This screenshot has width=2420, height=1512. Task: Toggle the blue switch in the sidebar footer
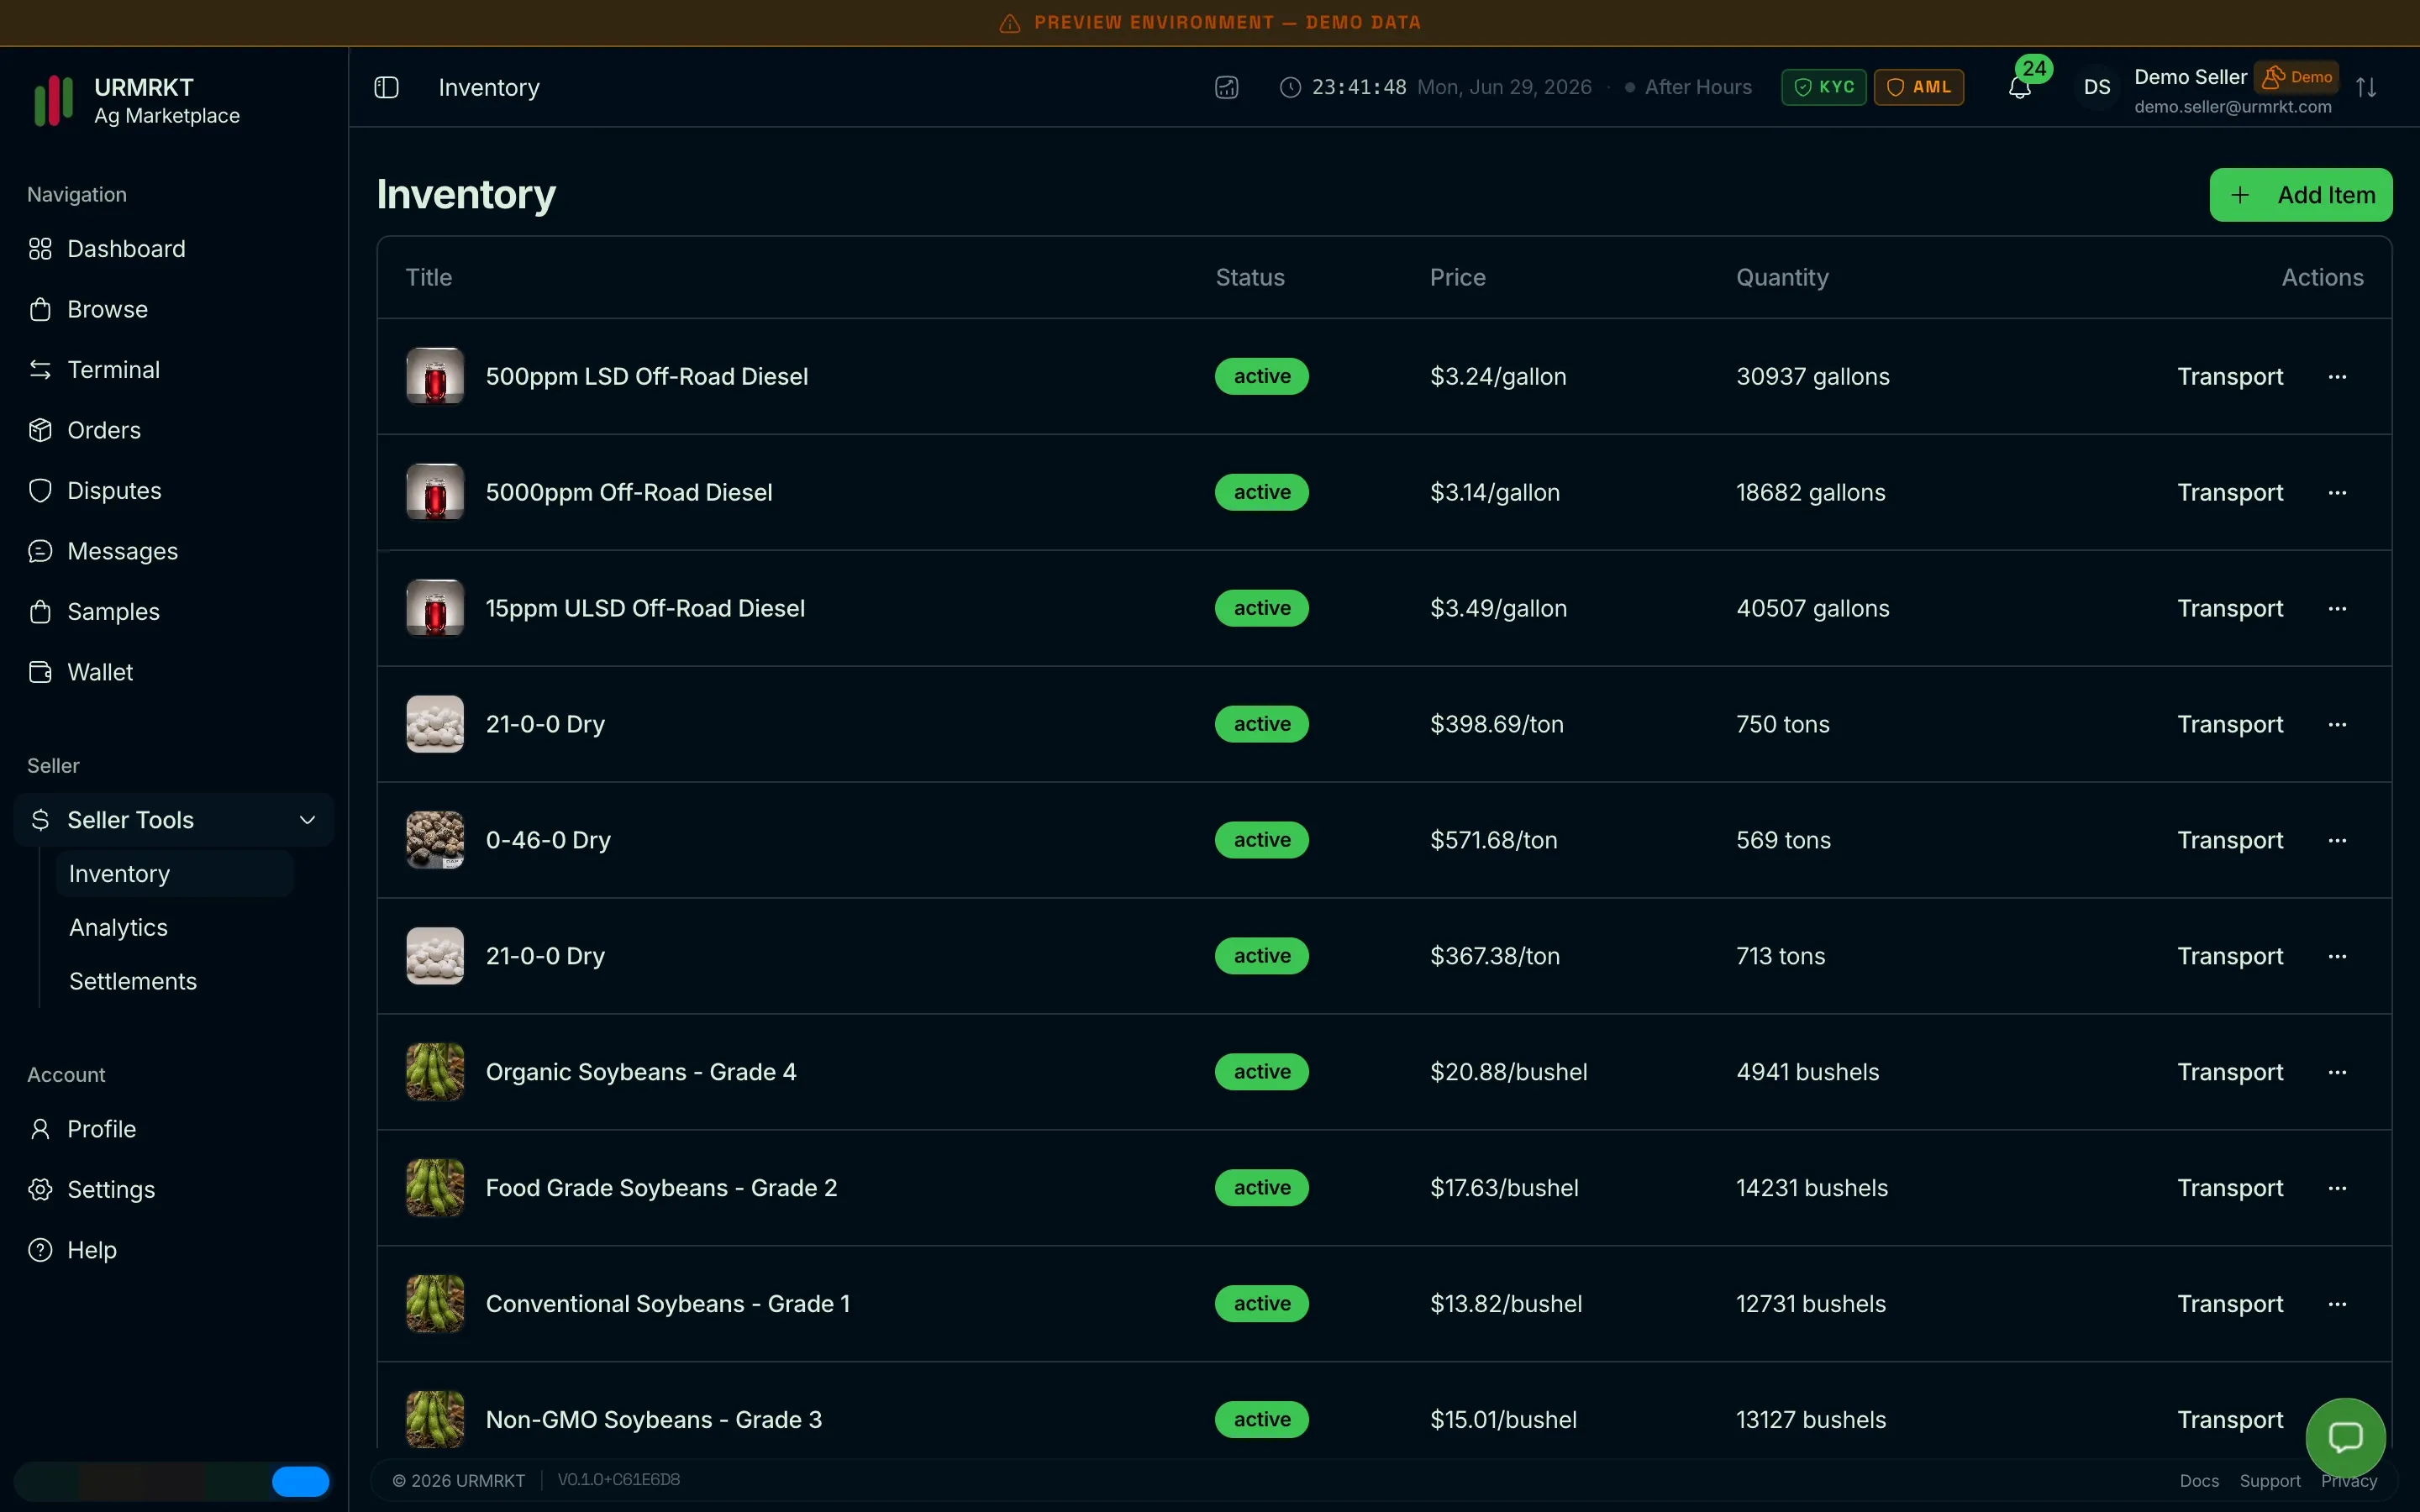pos(301,1481)
